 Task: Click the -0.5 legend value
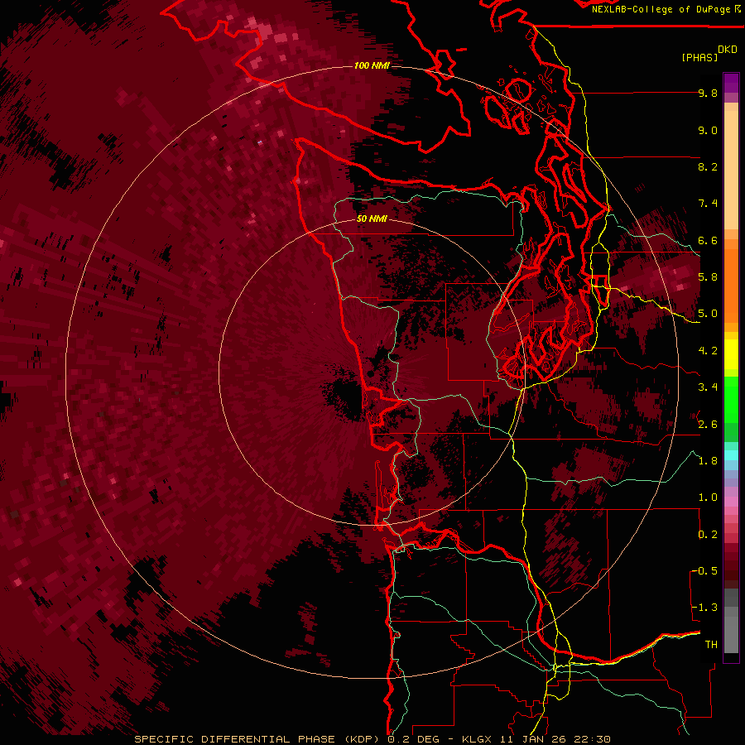click(x=704, y=571)
